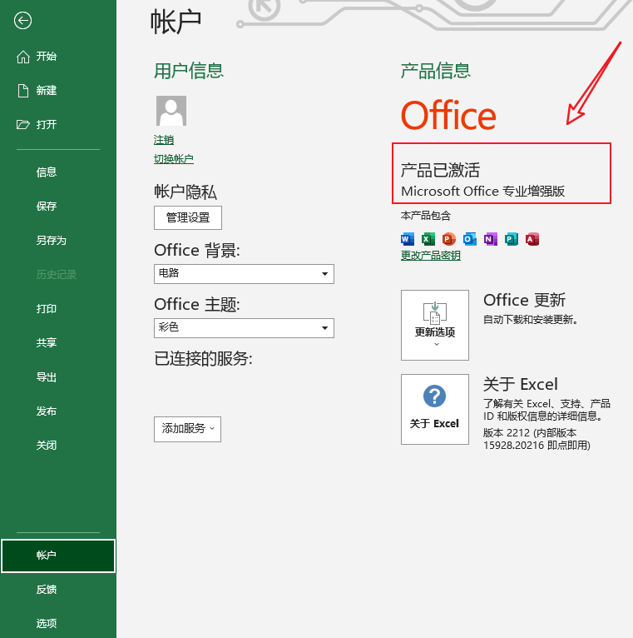Click the 管理设置 button
633x638 pixels.
click(188, 218)
